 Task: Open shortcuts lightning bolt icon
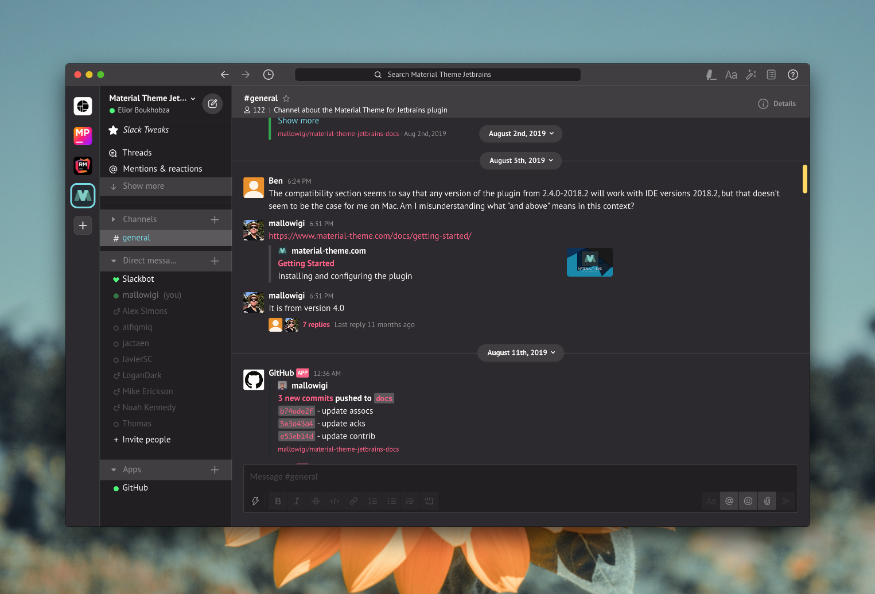coord(255,501)
